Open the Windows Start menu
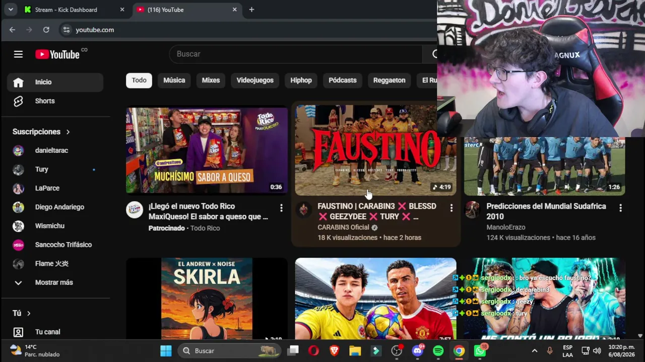 point(166,350)
